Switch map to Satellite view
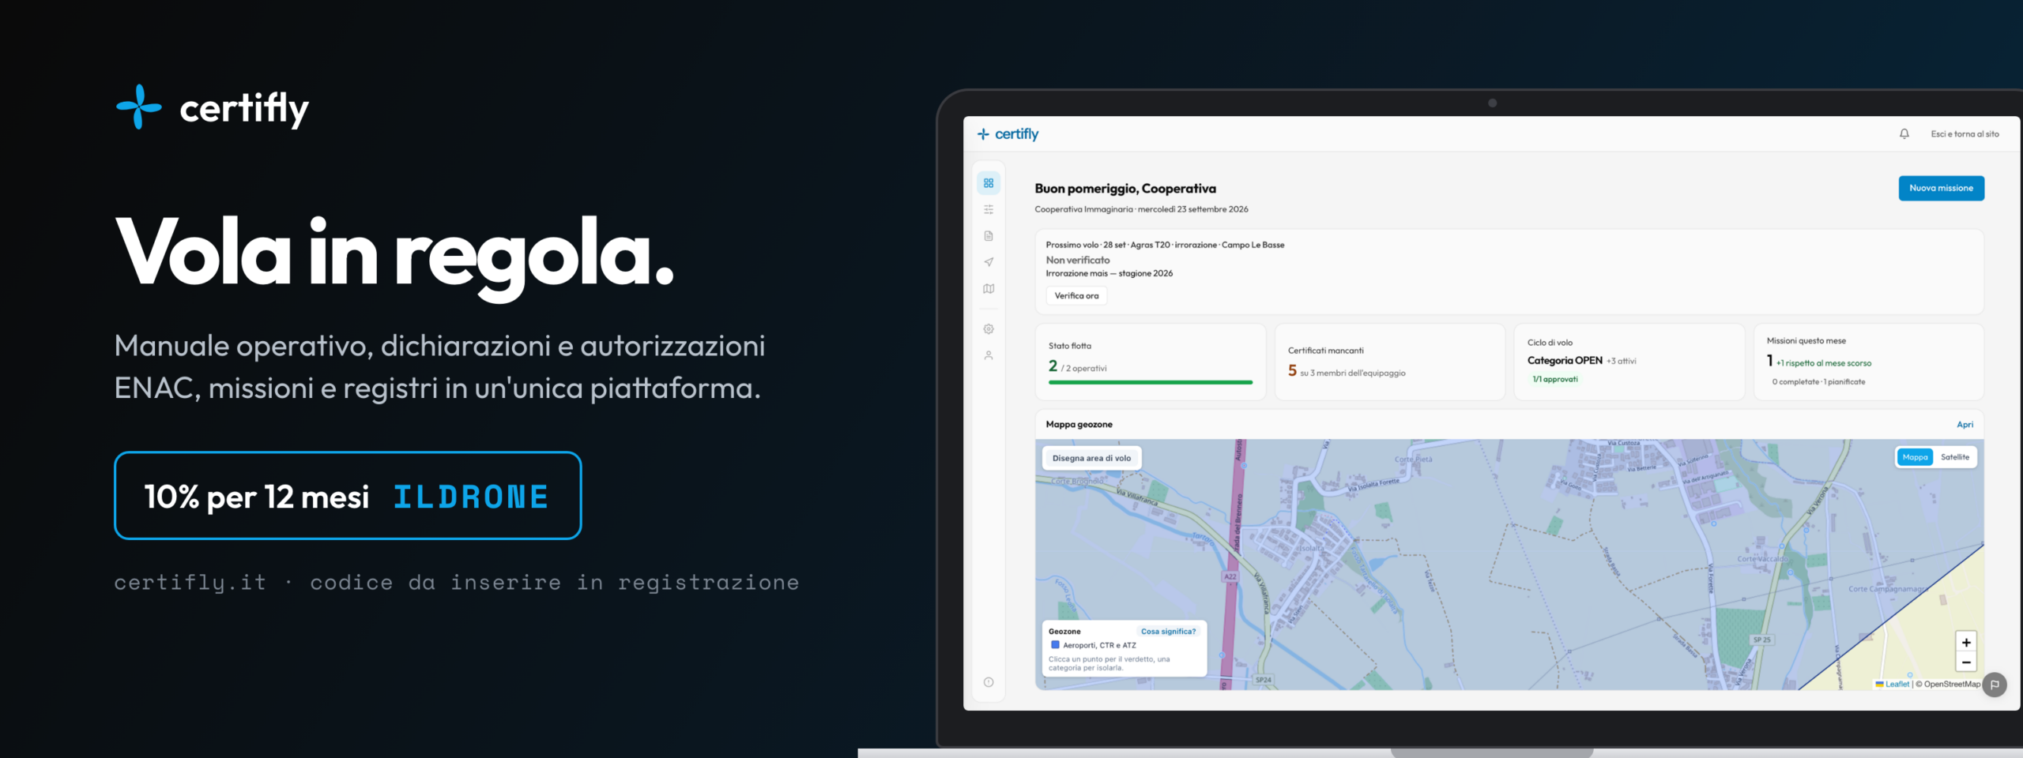Image resolution: width=2023 pixels, height=758 pixels. tap(1955, 457)
